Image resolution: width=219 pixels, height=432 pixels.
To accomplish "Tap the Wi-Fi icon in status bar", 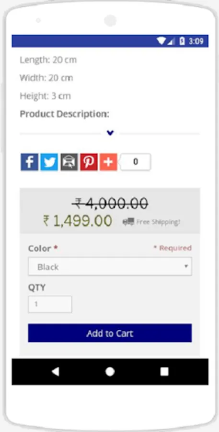I will pos(161,41).
